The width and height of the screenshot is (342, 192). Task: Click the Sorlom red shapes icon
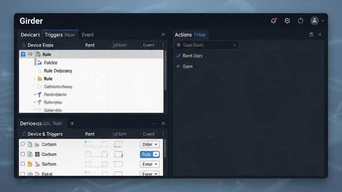pos(37,164)
